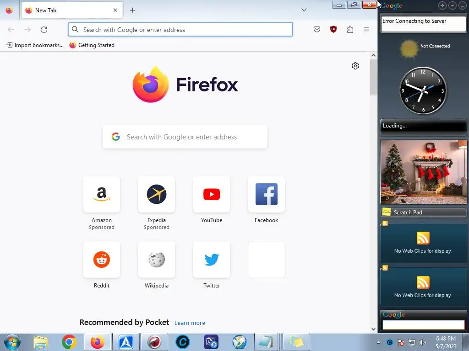Switch to Firefox in the taskbar

pyautogui.click(x=98, y=342)
